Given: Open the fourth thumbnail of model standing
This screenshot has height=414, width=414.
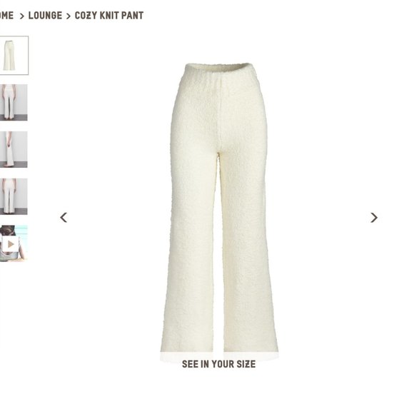Looking at the screenshot, I should pos(14,196).
